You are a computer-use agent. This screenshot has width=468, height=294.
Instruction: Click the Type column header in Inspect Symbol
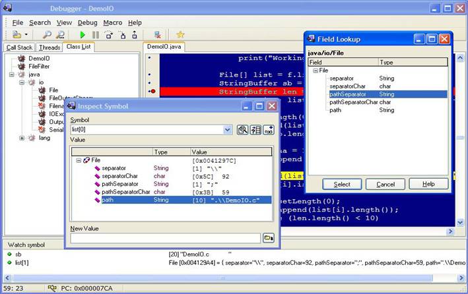(x=172, y=152)
